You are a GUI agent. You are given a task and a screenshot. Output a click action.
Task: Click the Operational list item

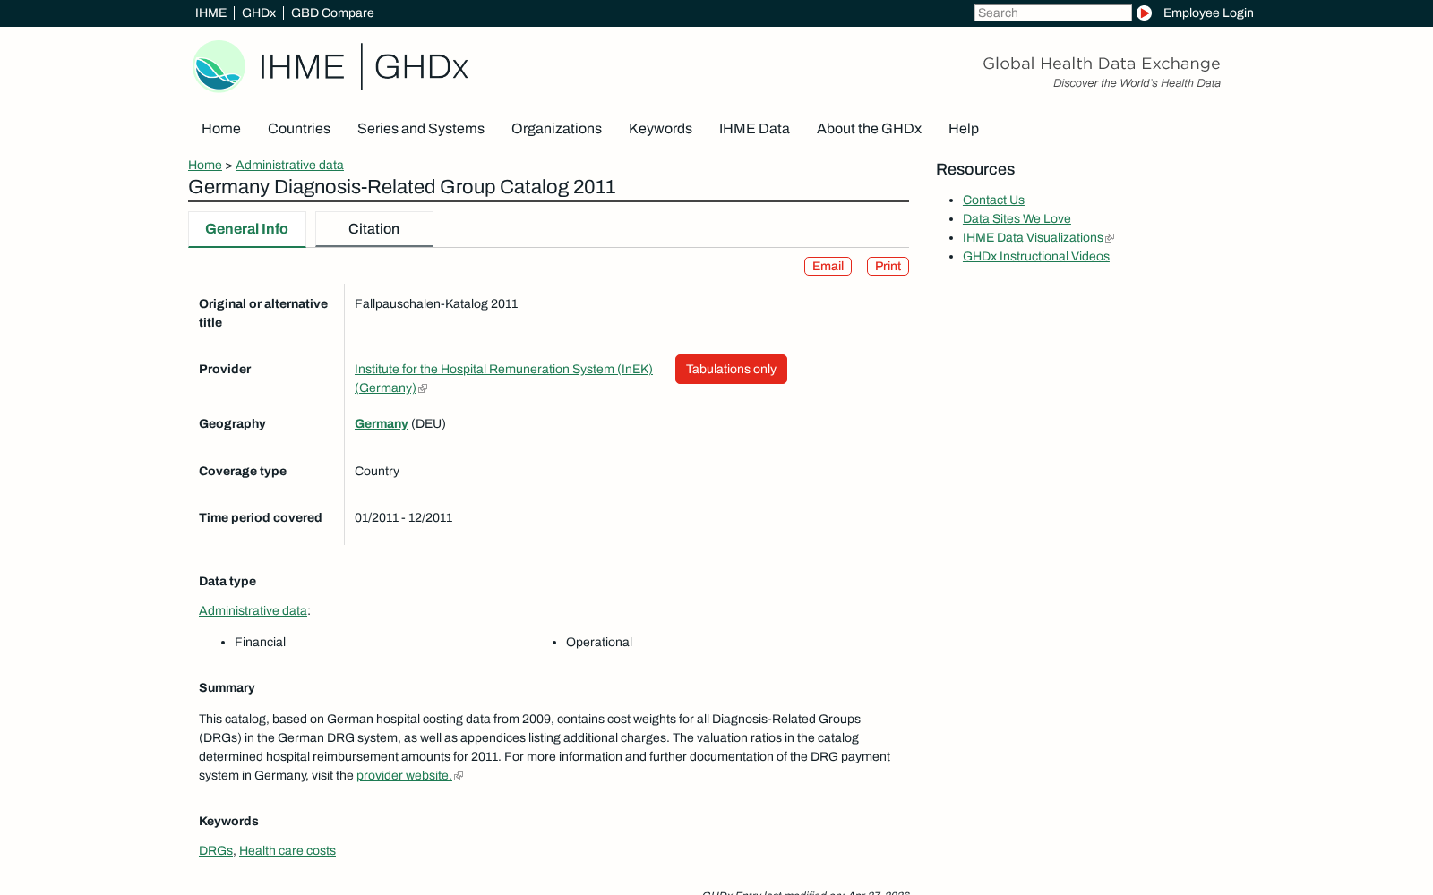(599, 642)
